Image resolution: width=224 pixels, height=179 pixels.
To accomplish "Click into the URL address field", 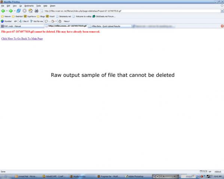I will point(131,11).
